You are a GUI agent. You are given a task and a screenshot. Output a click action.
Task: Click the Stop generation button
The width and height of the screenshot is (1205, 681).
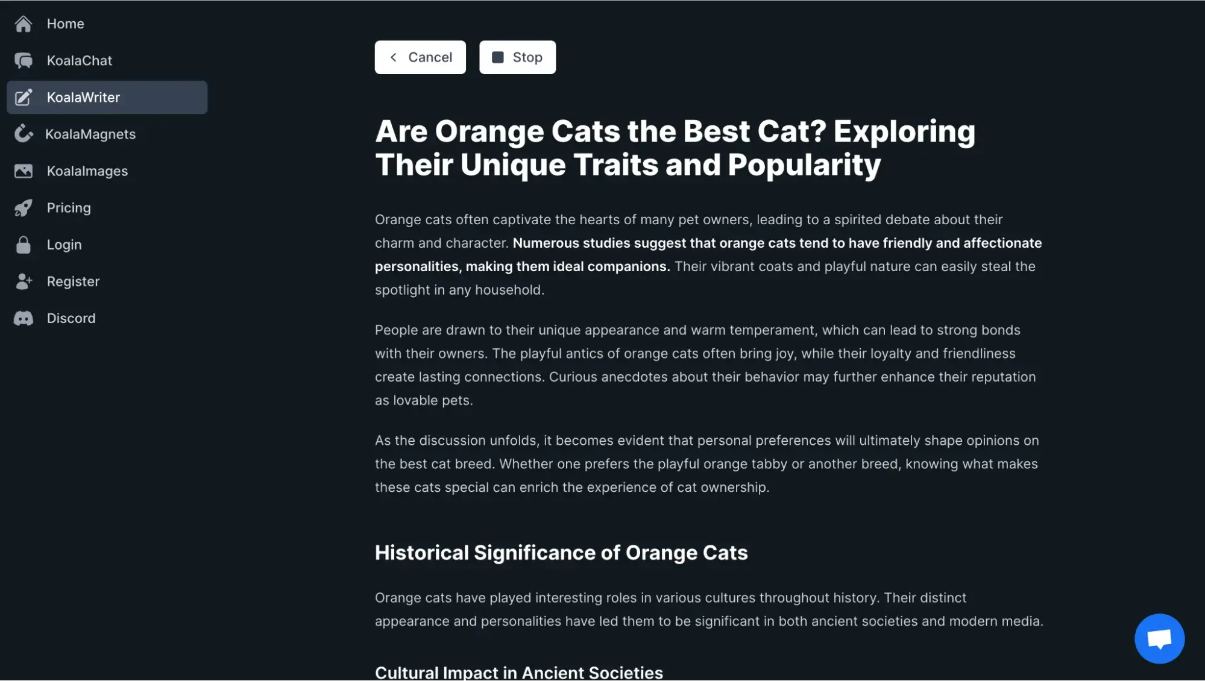pos(517,56)
